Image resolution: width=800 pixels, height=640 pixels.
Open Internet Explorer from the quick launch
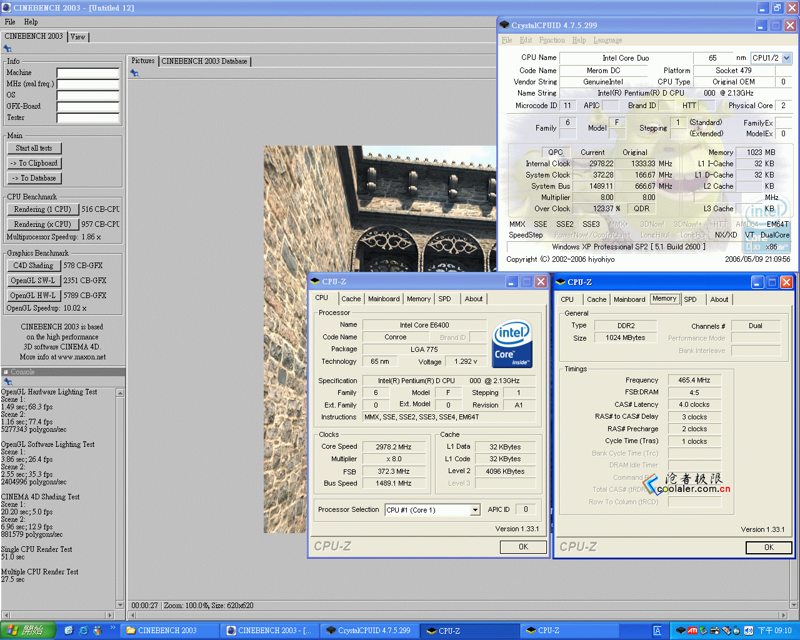click(x=83, y=631)
